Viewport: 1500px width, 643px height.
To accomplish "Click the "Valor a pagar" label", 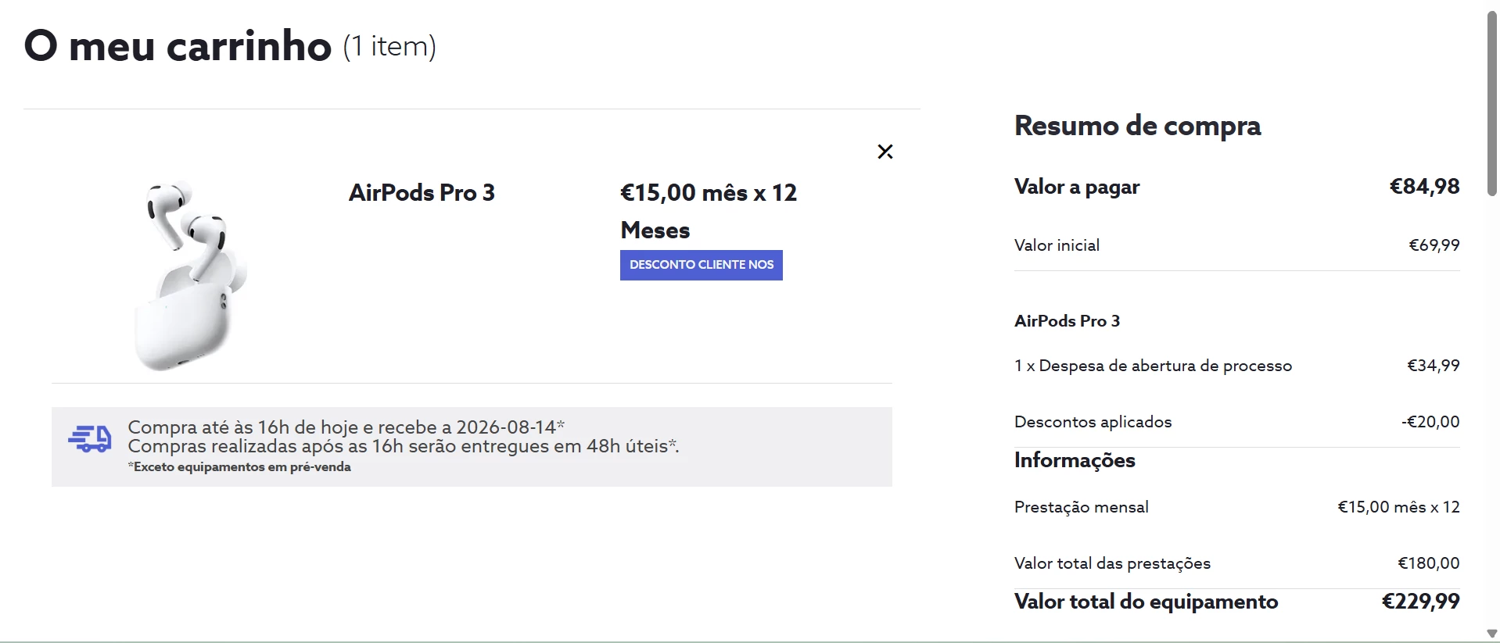I will (1077, 187).
